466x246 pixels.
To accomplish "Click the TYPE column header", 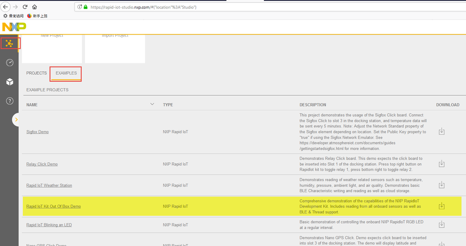I will (168, 105).
